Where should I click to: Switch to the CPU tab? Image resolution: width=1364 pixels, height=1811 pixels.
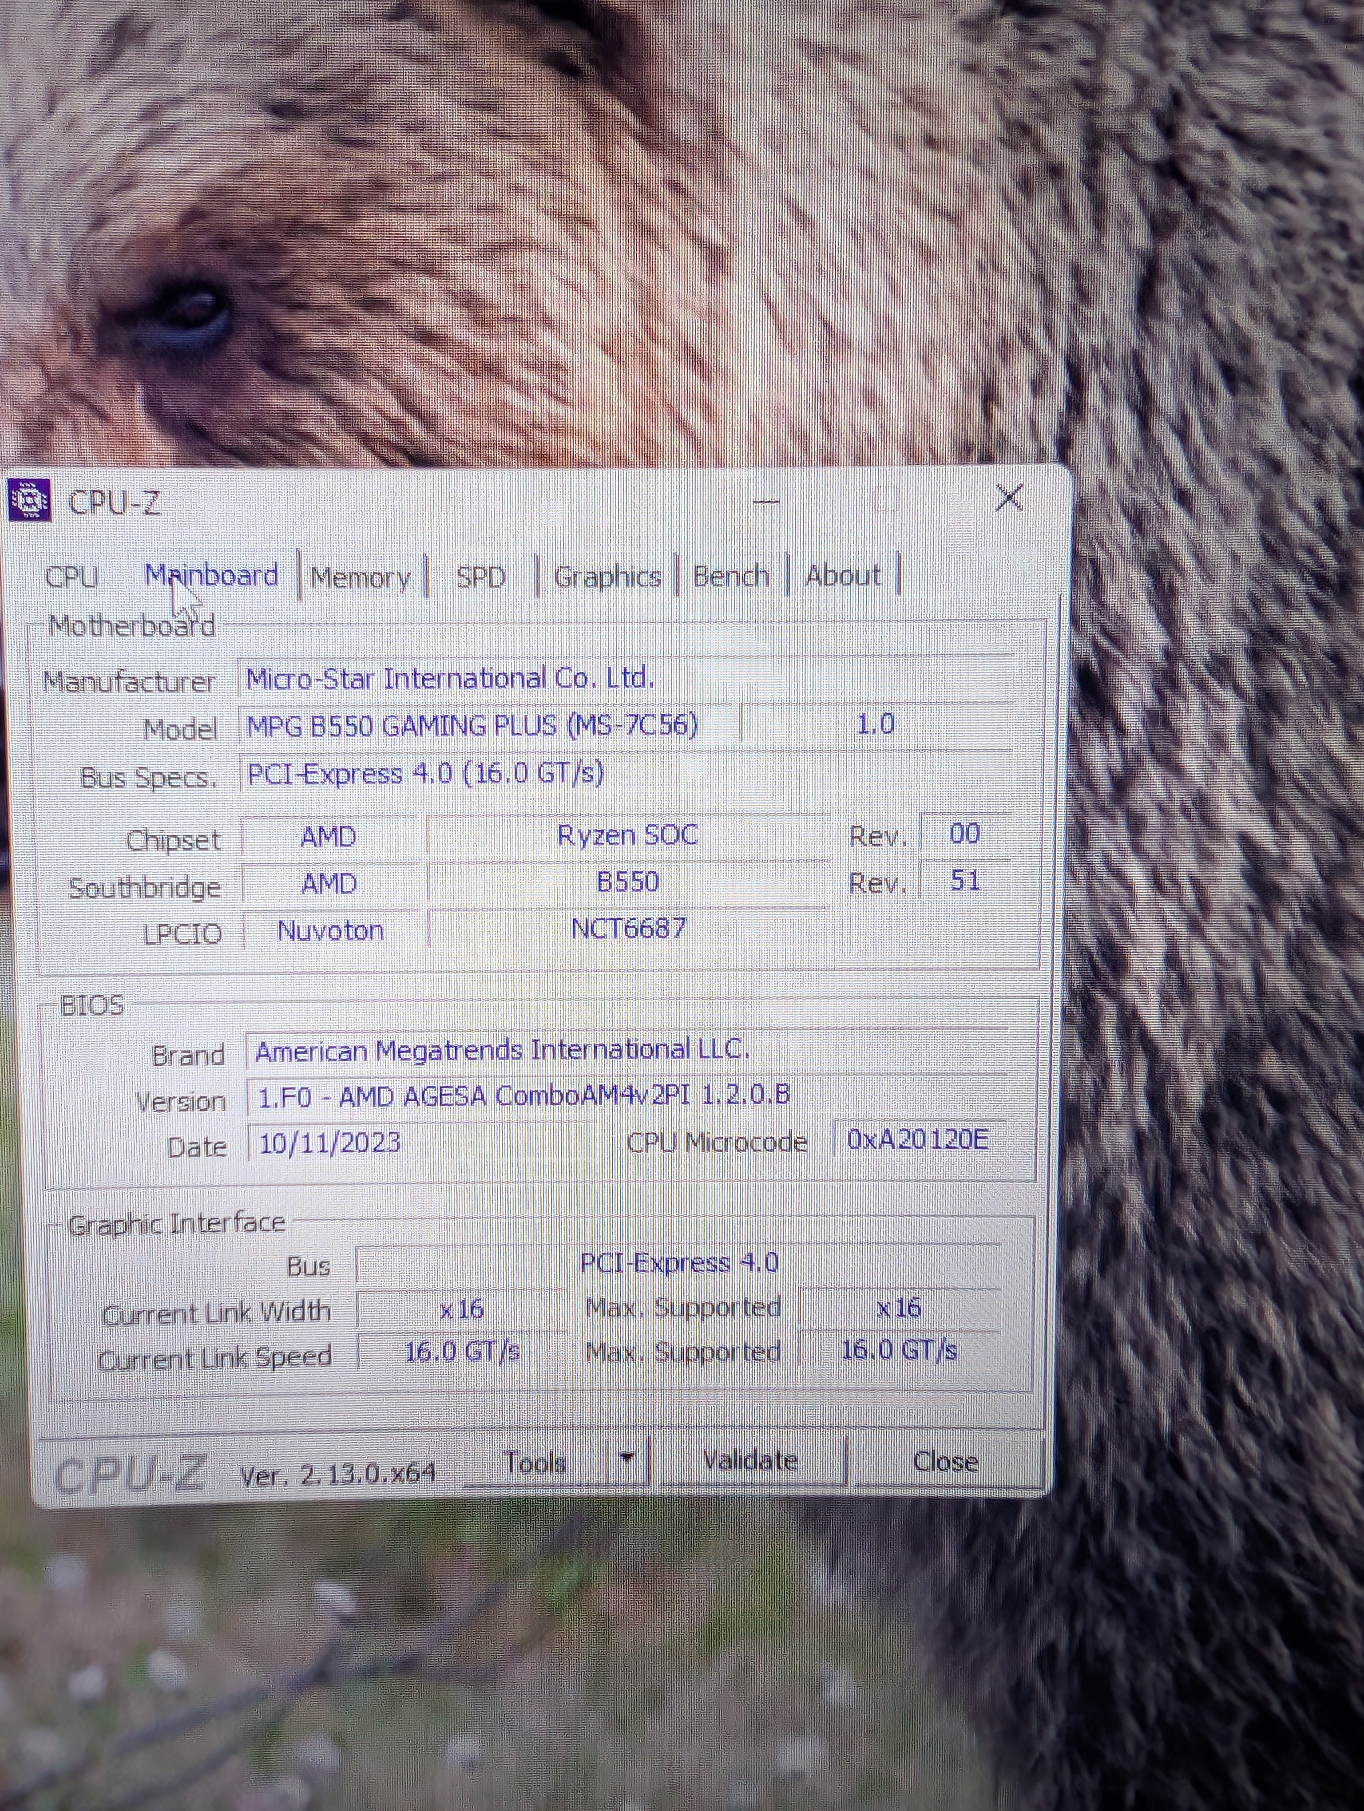[72, 577]
